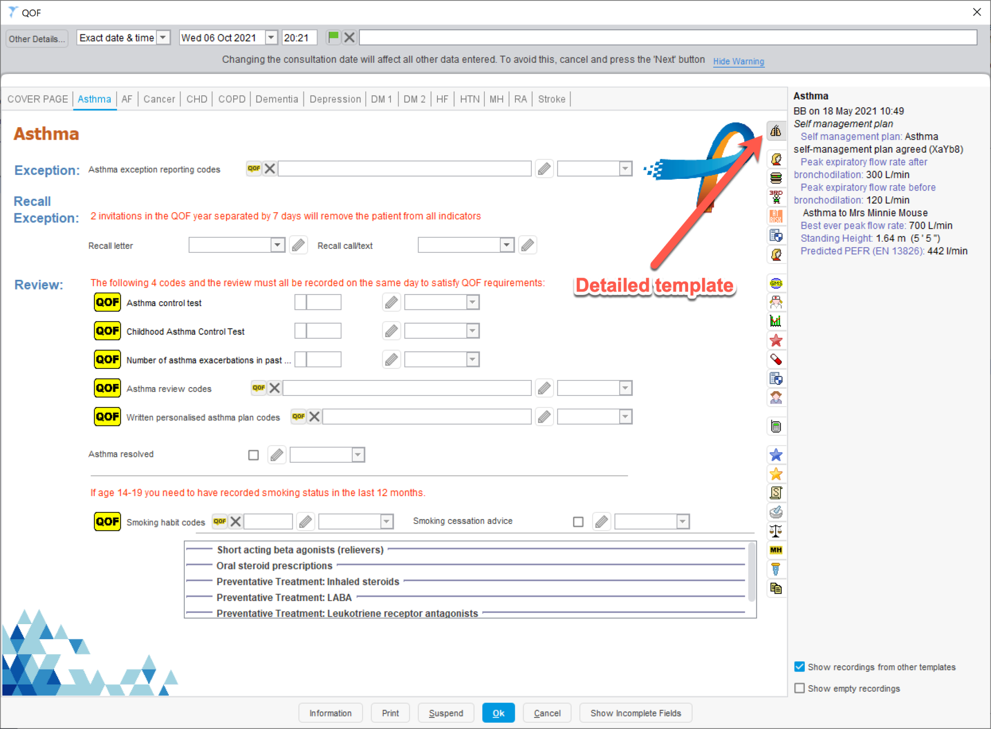Open the green bar chart icon
991x729 pixels.
pos(777,321)
